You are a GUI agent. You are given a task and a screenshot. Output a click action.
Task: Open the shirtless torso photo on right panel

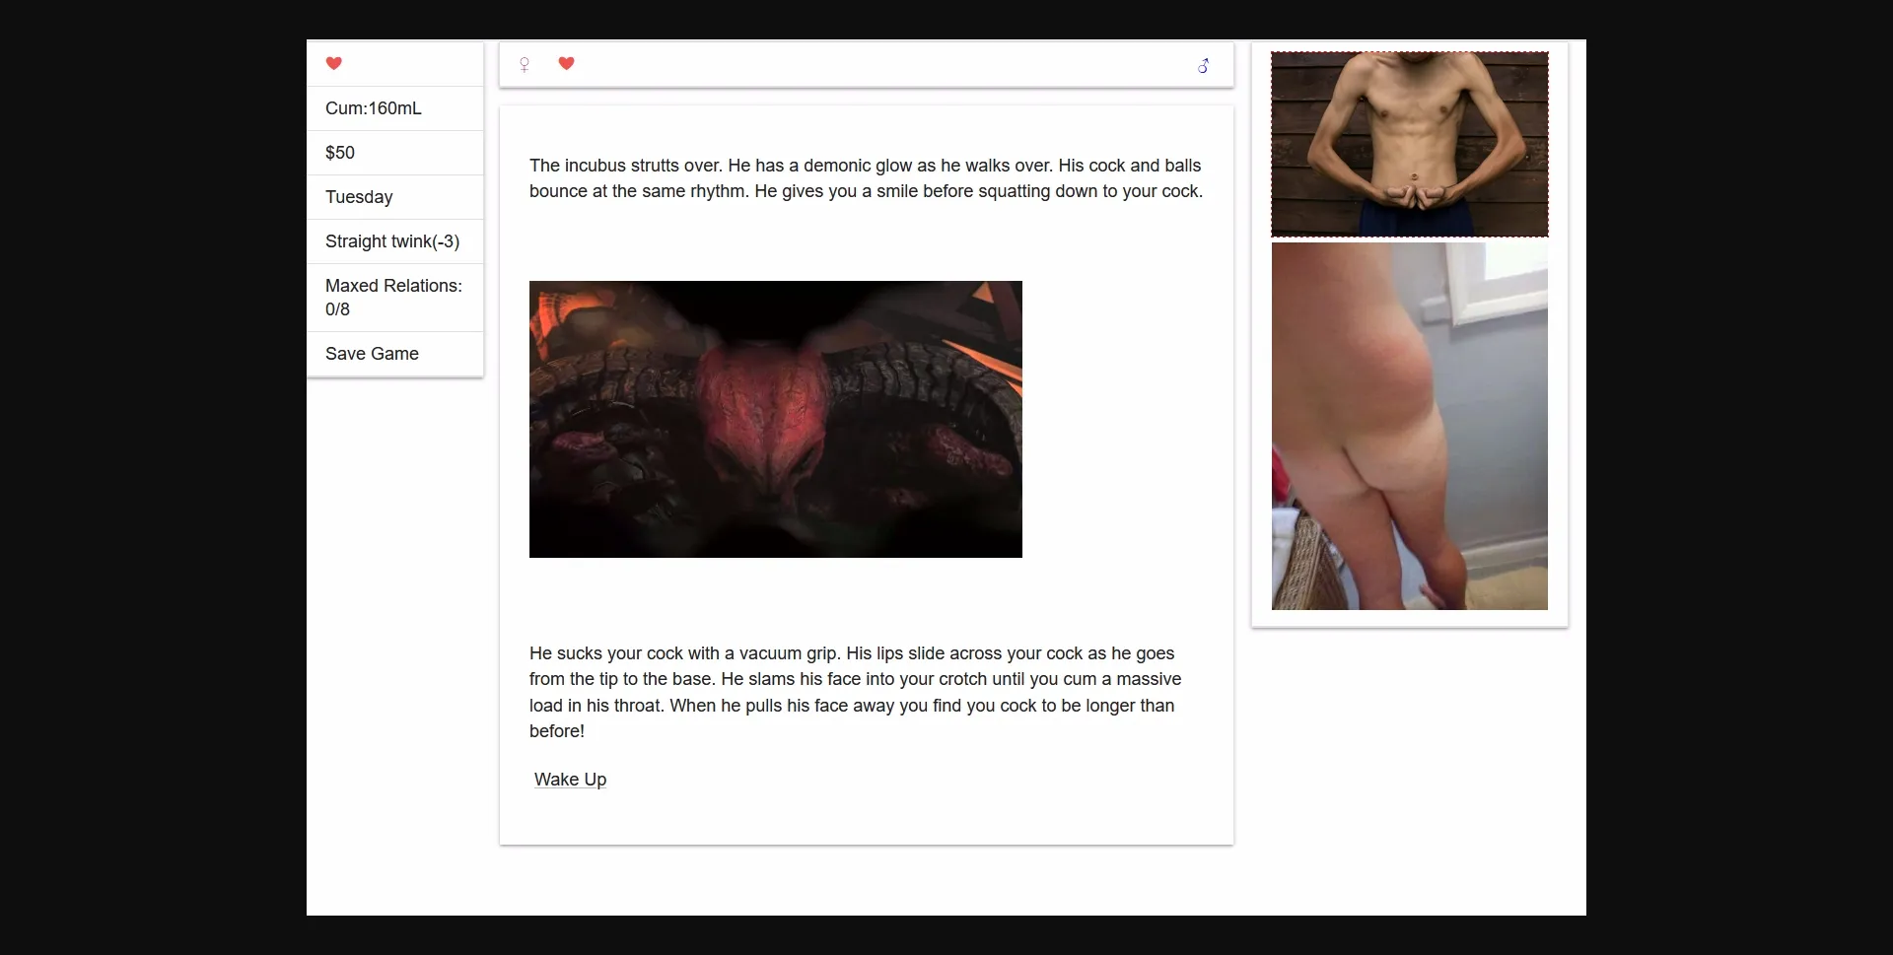click(x=1410, y=144)
